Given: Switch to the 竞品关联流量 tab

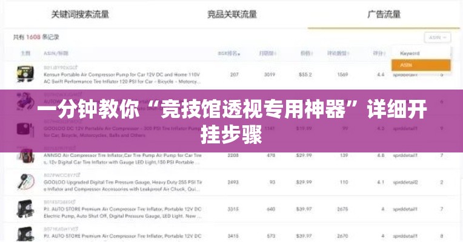Looking at the screenshot, I should pos(232,14).
